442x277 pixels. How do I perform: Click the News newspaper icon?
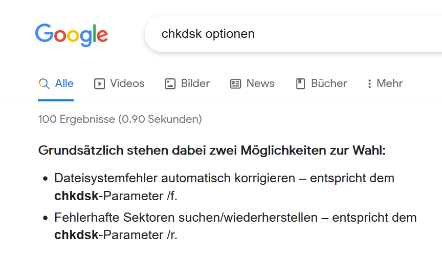click(x=236, y=84)
